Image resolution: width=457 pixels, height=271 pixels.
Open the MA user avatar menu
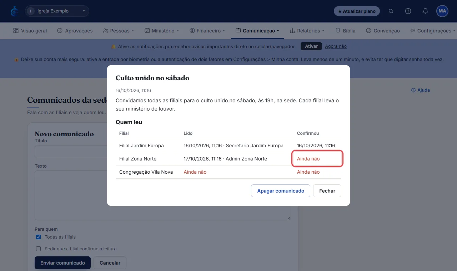442,11
